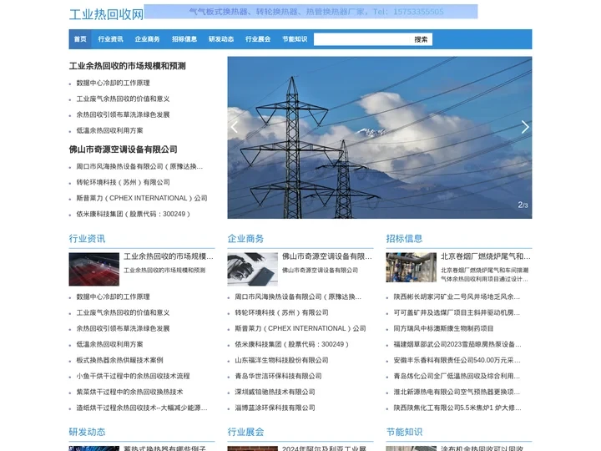Screen dimensions: 601x451
Task: Open 行业展会 in the navigation bar
Action: [x=258, y=39]
